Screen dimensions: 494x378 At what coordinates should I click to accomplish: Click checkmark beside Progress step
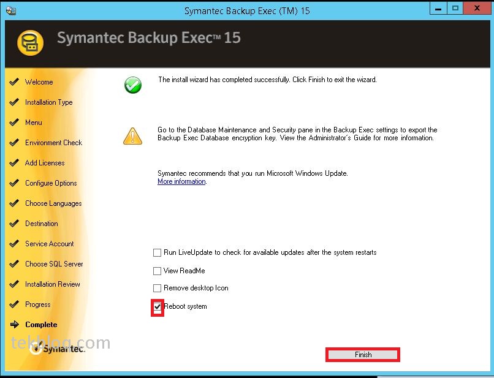14,304
